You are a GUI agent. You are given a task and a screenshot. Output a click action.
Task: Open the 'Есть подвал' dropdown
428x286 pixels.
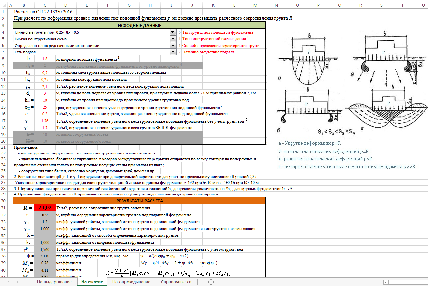point(173,52)
